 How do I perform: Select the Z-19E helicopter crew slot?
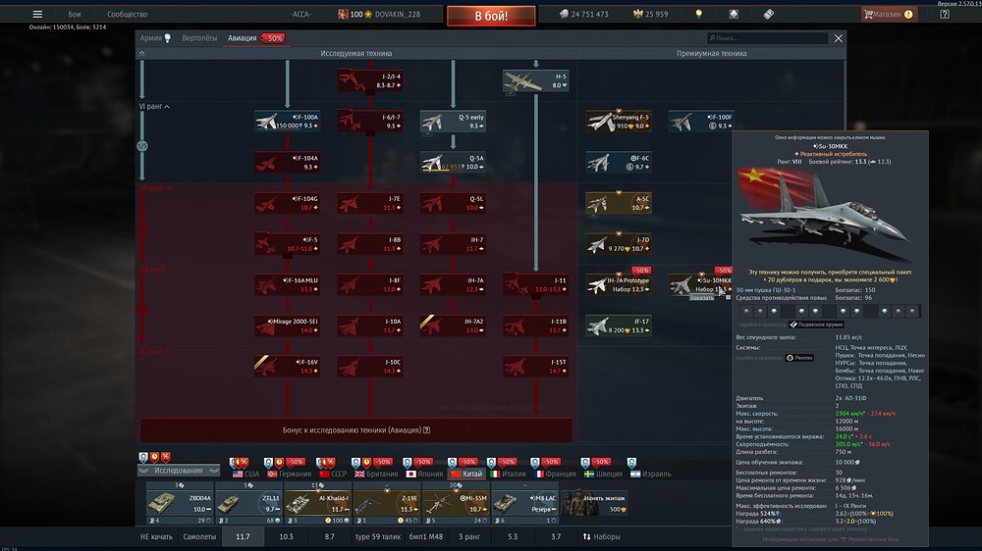click(x=386, y=503)
